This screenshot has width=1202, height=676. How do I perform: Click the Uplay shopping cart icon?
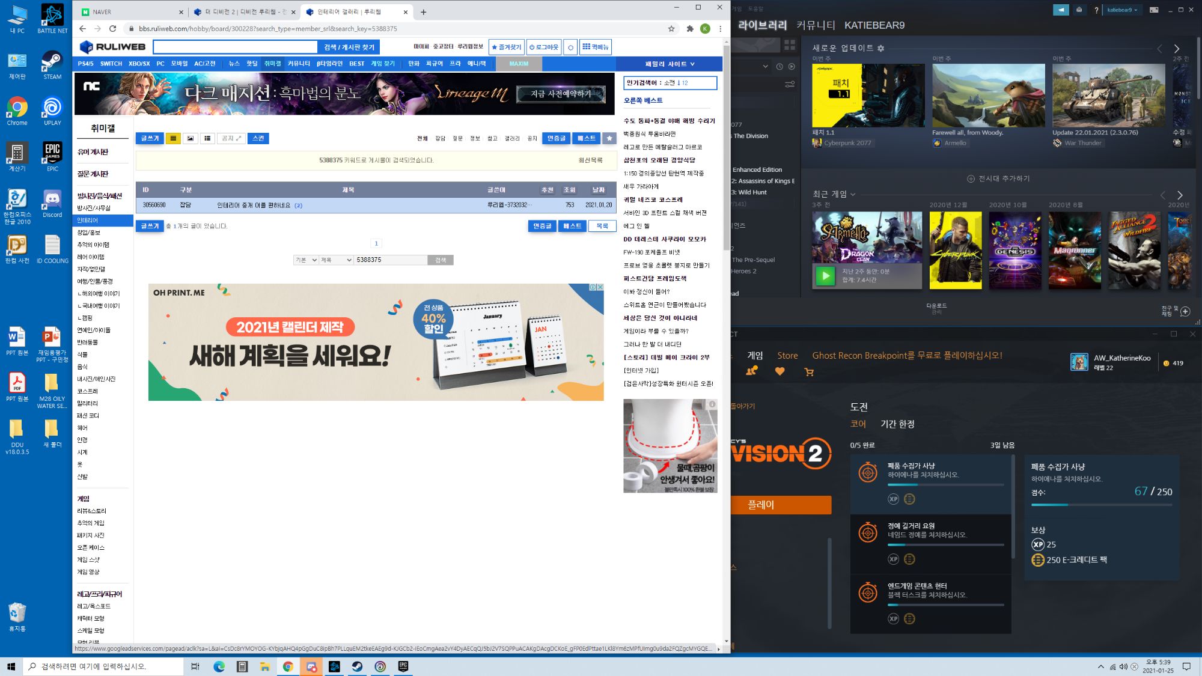(809, 372)
